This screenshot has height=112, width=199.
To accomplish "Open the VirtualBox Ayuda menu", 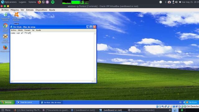I will pyautogui.click(x=52, y=10).
